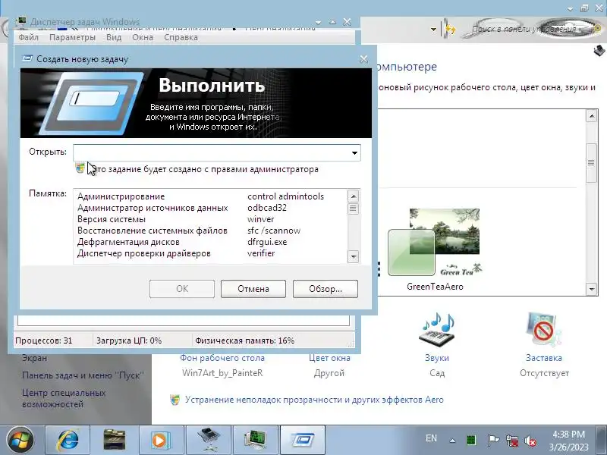Open Центр специальных возможностей link
Image resolution: width=607 pixels, height=455 pixels.
pos(64,399)
